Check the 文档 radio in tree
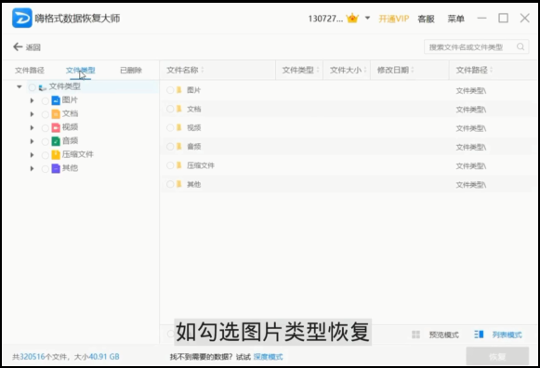The width and height of the screenshot is (540, 368). tap(46, 114)
